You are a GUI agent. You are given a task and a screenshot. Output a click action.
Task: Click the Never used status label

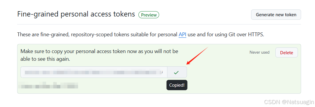pyautogui.click(x=259, y=52)
